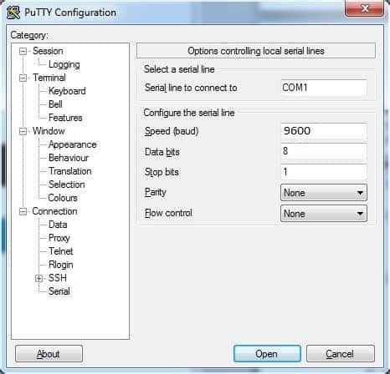Open the Flow control dropdown
Image resolution: width=390 pixels, height=374 pixels.
click(x=324, y=214)
